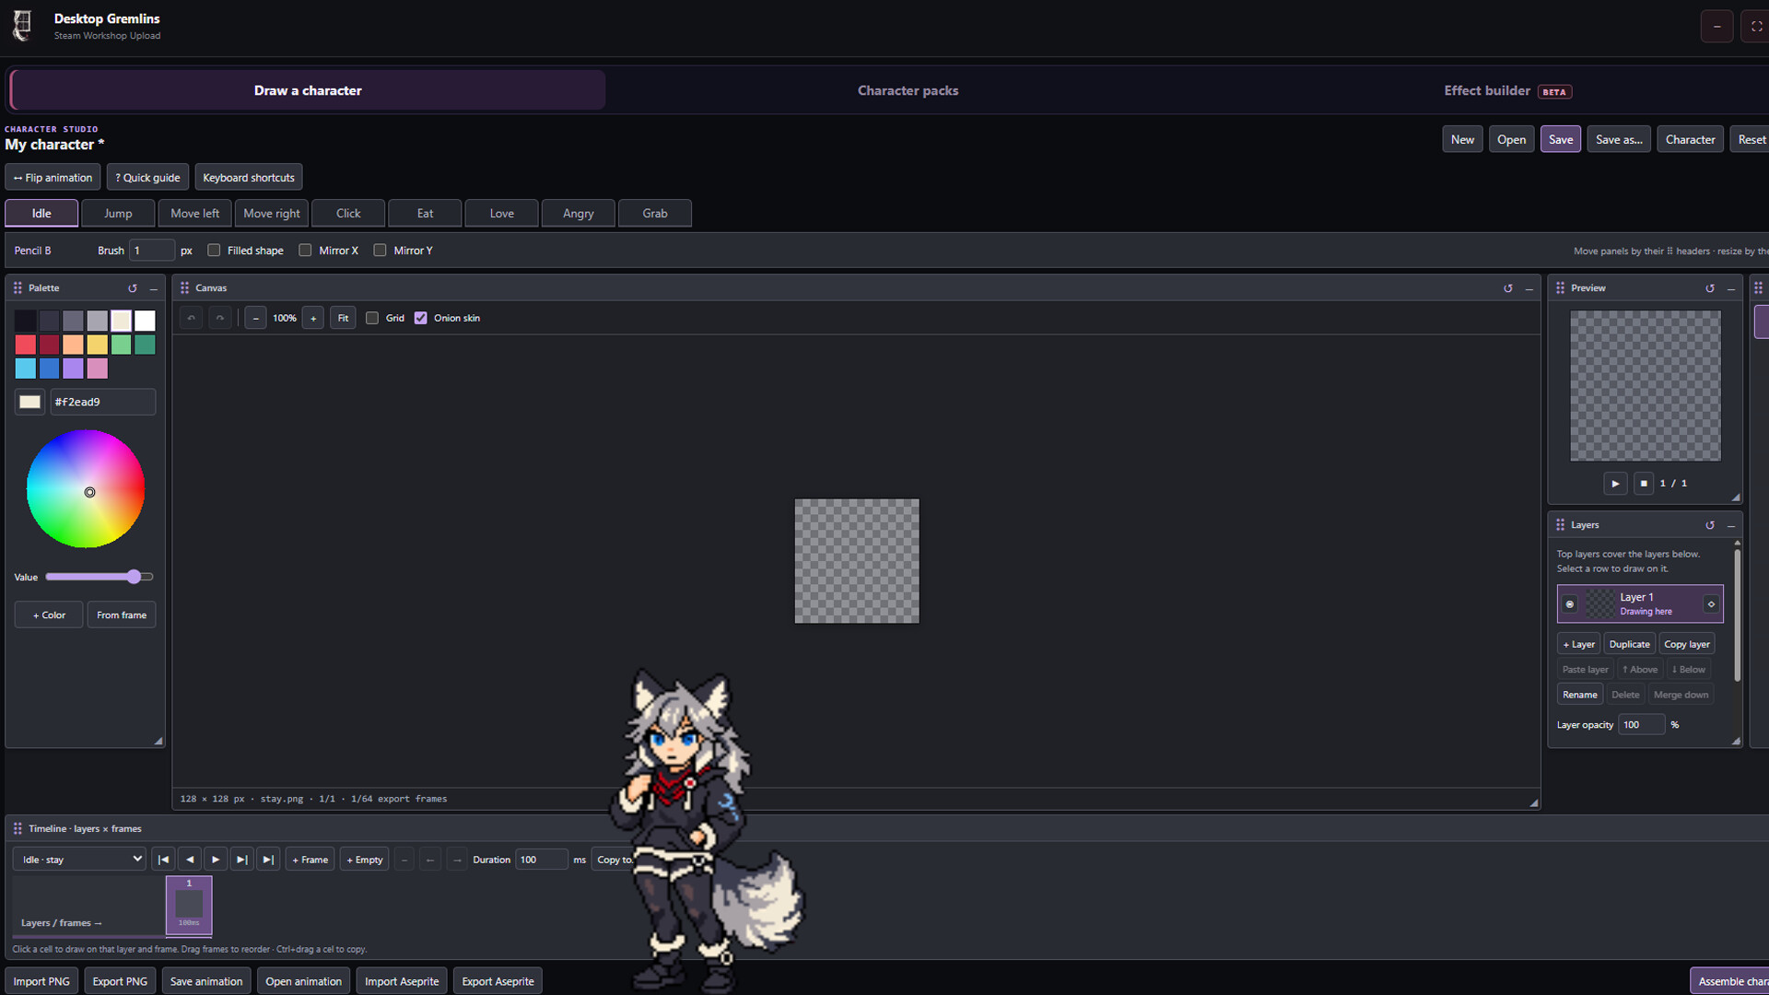
Task: Select frame 1 cell in the timeline
Action: click(x=189, y=906)
